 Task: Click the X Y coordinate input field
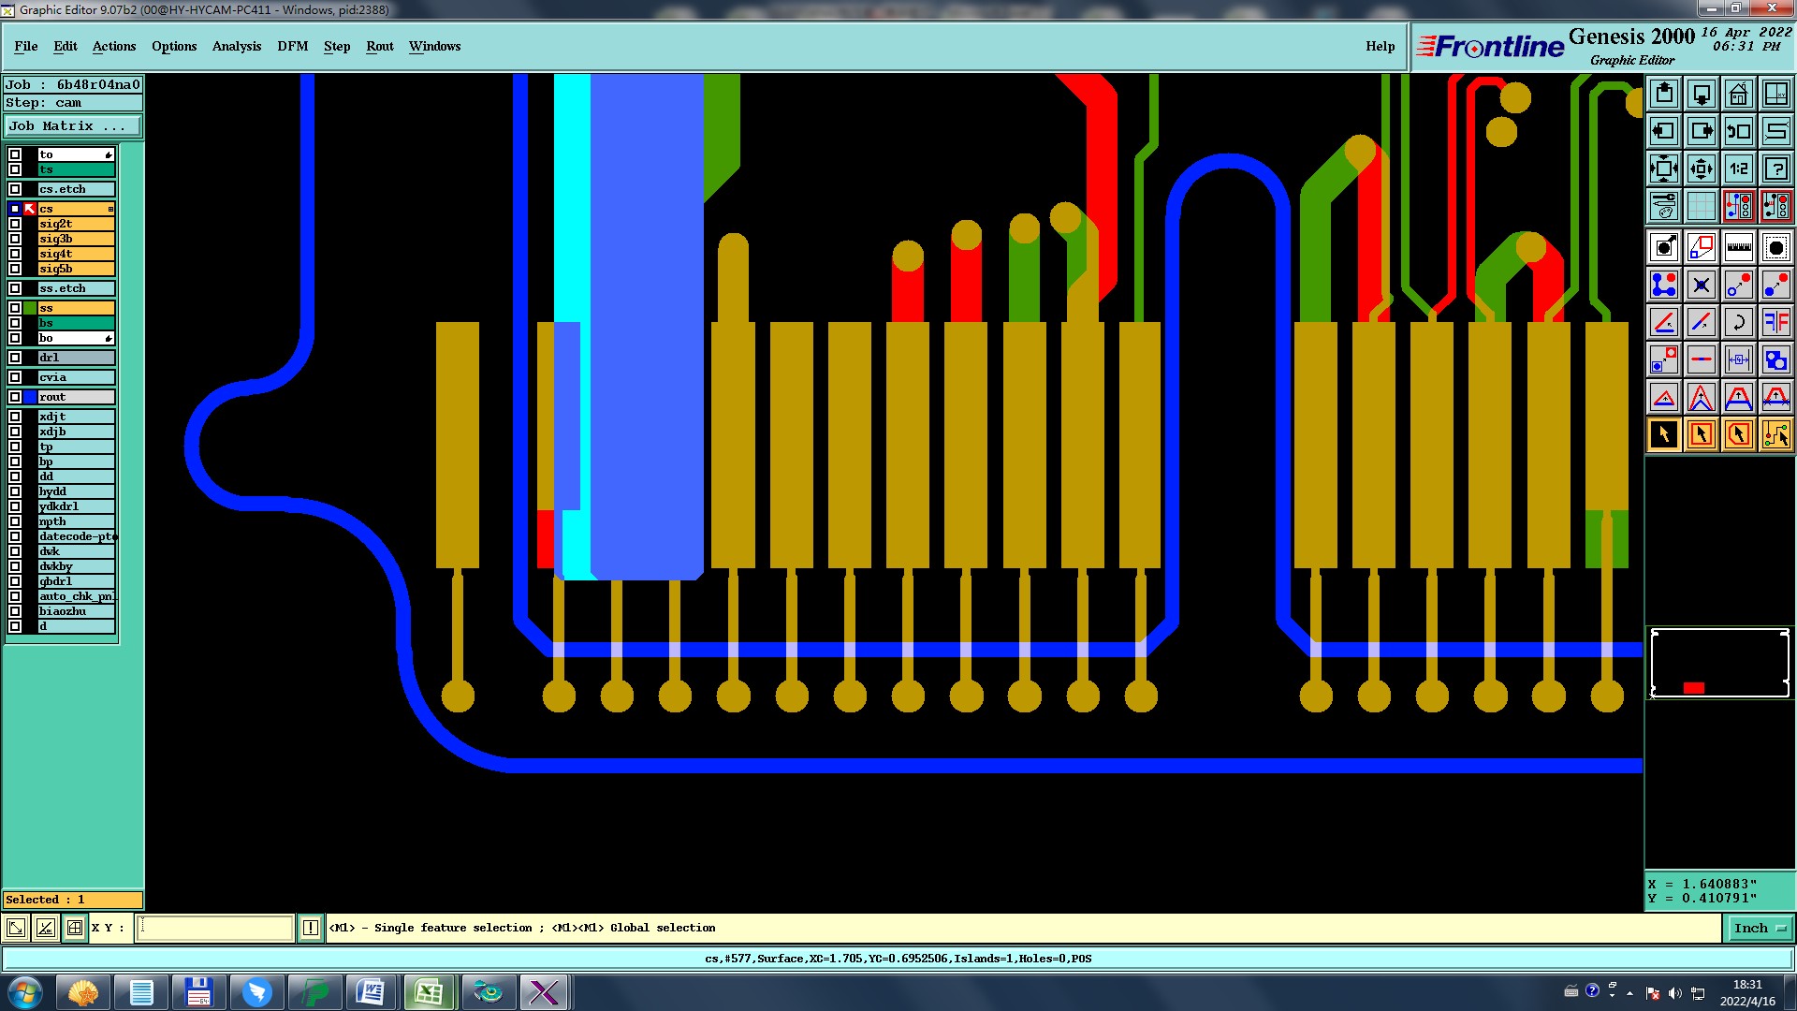click(215, 928)
